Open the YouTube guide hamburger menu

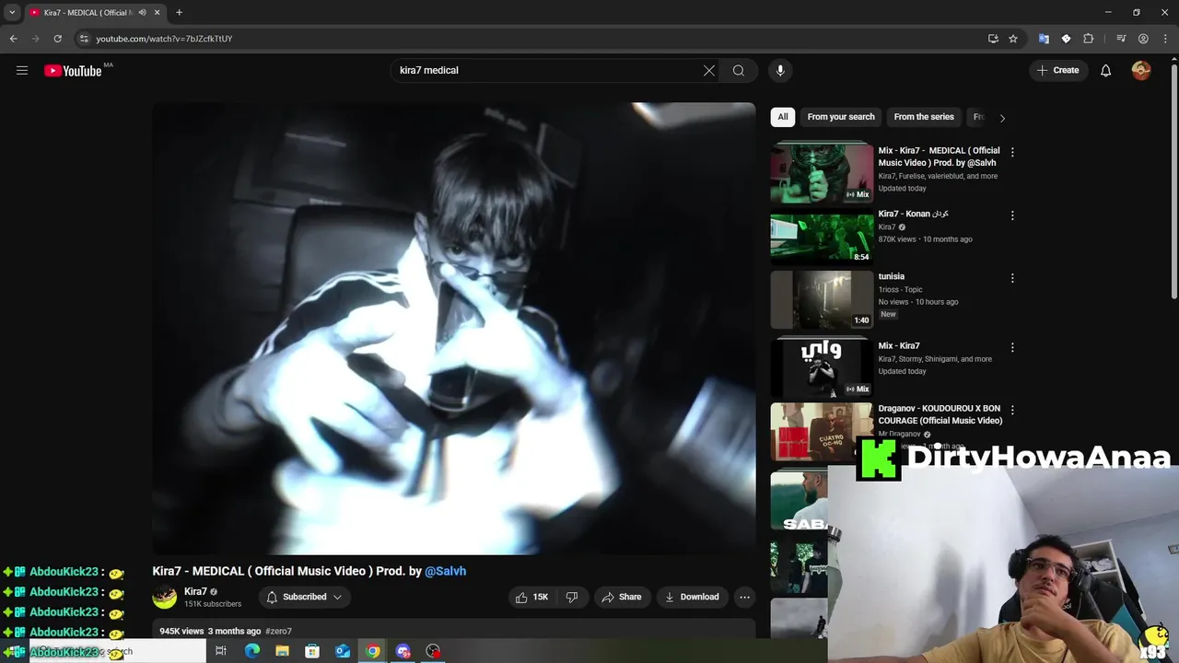[22, 70]
